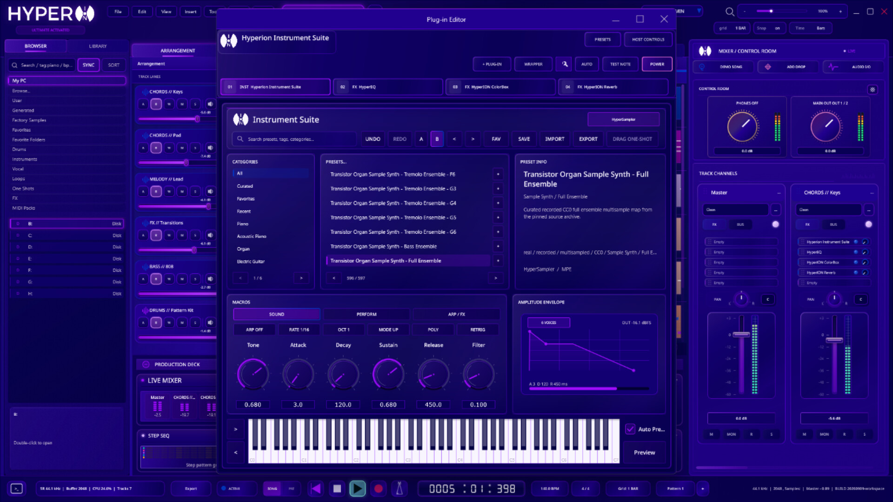The width and height of the screenshot is (893, 502).
Task: Hit the red record button
Action: click(379, 489)
